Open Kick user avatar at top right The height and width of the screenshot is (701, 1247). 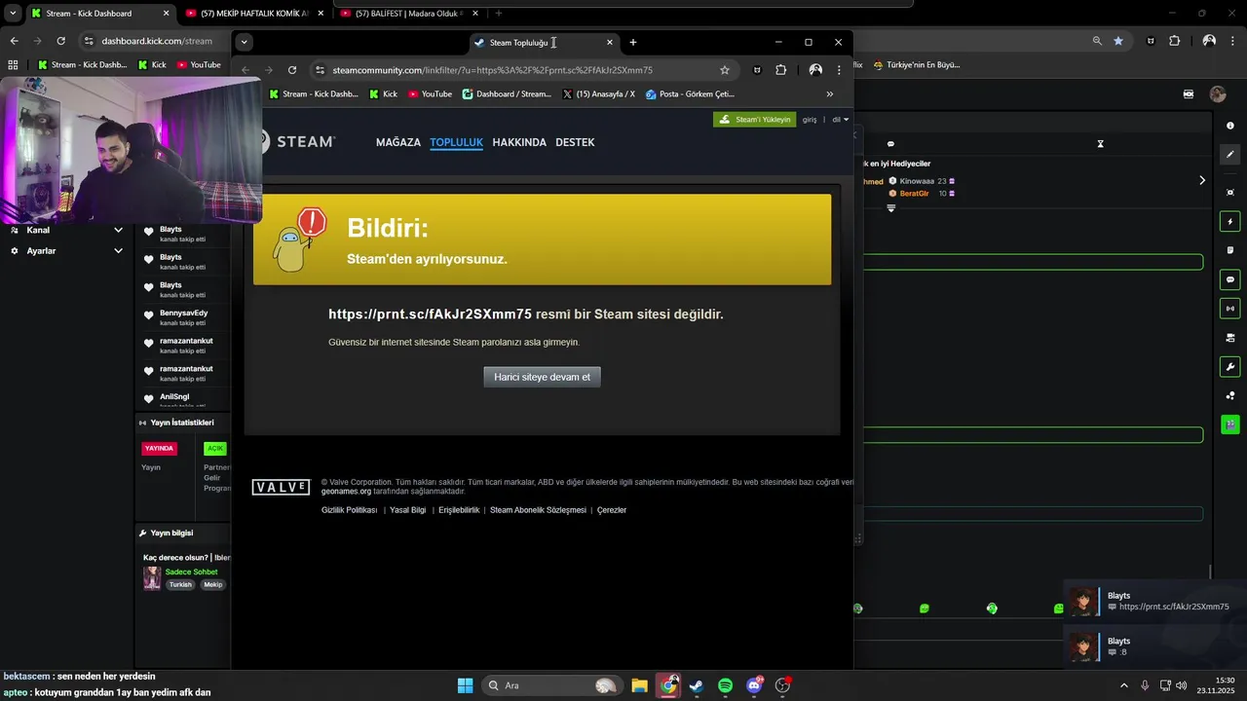click(1218, 94)
